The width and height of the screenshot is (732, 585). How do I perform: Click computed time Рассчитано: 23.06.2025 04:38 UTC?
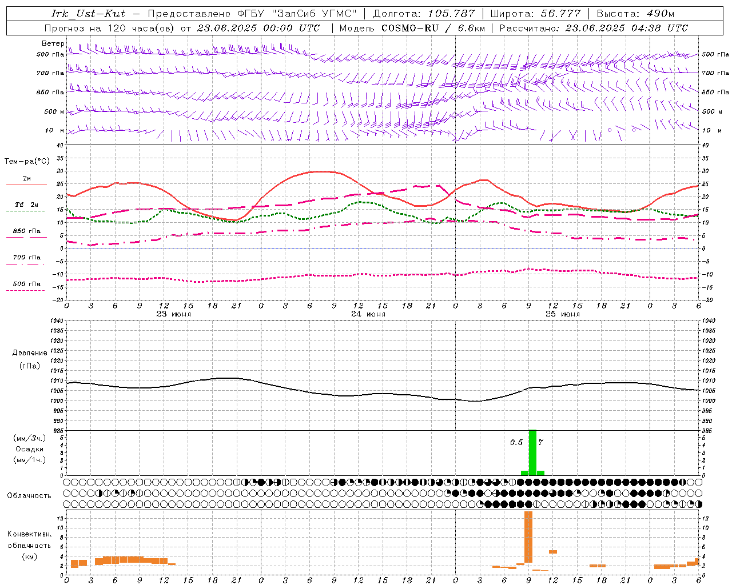(x=594, y=28)
